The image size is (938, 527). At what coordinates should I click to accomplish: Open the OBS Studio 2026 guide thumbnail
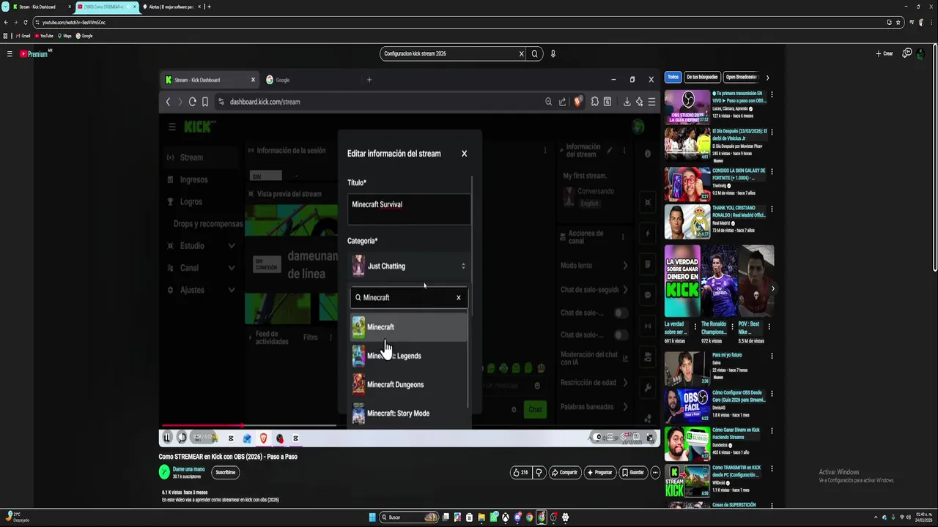click(687, 107)
